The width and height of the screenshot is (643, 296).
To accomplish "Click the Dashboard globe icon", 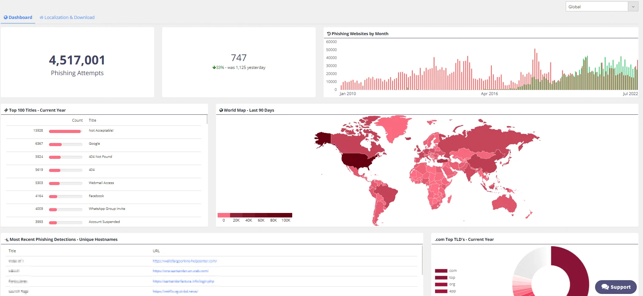I will click(x=6, y=17).
